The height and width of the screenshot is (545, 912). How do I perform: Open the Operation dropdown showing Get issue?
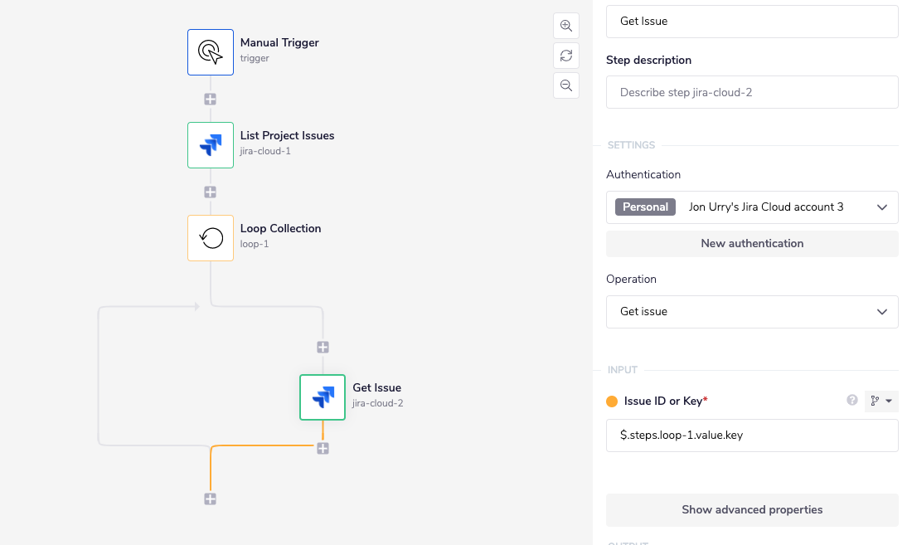coord(752,311)
